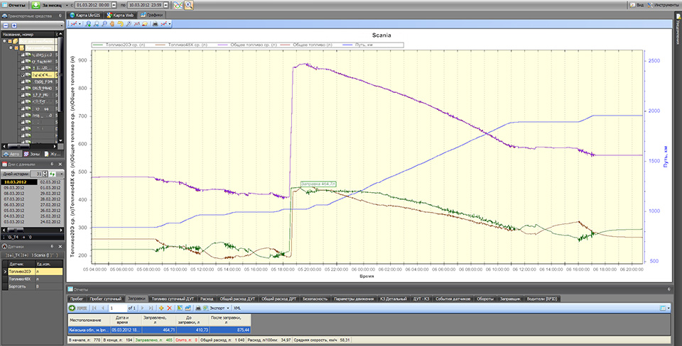
Task: Select date 06.03.2012 in days list
Action: 14,204
